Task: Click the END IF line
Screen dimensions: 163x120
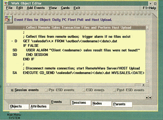Action: [x=29, y=59]
